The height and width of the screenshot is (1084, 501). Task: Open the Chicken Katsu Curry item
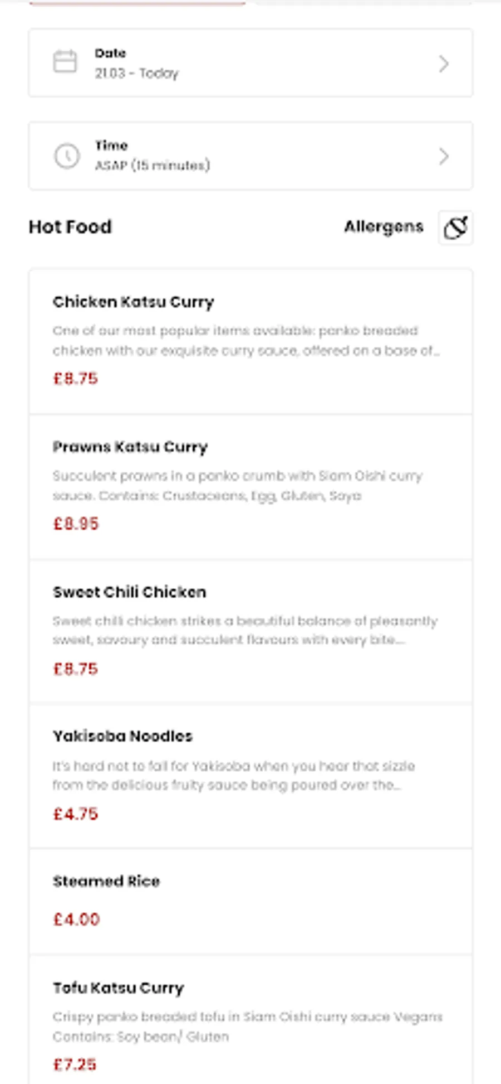coord(134,302)
